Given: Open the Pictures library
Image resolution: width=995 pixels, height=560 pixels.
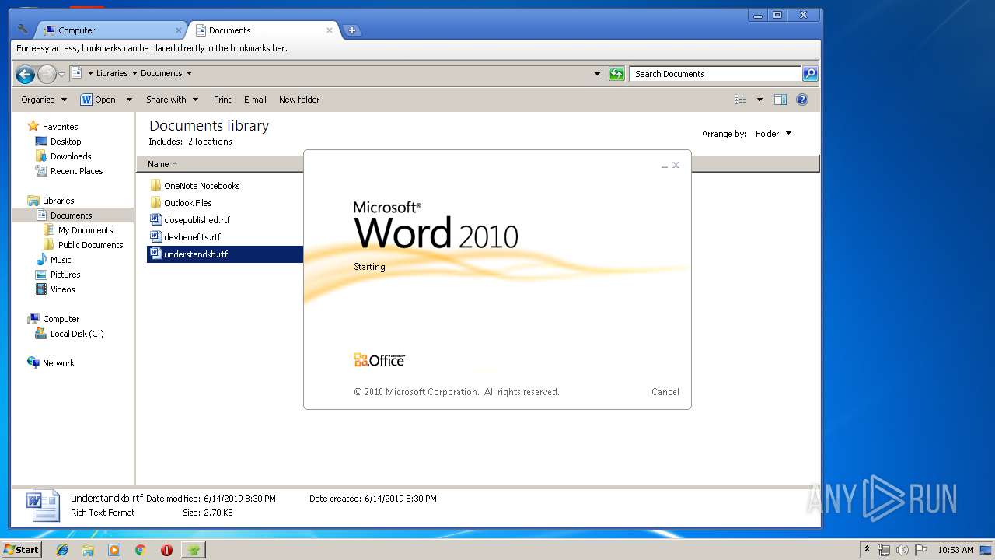Looking at the screenshot, I should (65, 275).
